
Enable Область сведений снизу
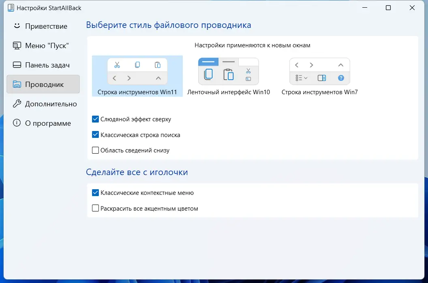(95, 150)
